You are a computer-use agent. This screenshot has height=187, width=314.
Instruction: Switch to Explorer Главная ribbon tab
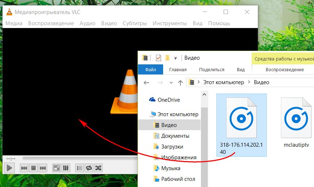[178, 70]
